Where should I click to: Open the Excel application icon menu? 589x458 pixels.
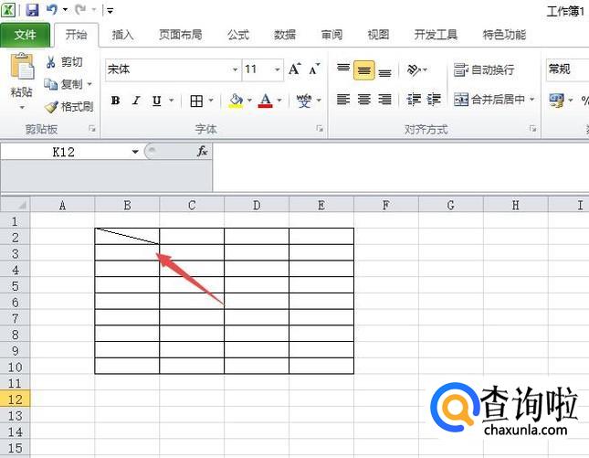click(x=8, y=10)
